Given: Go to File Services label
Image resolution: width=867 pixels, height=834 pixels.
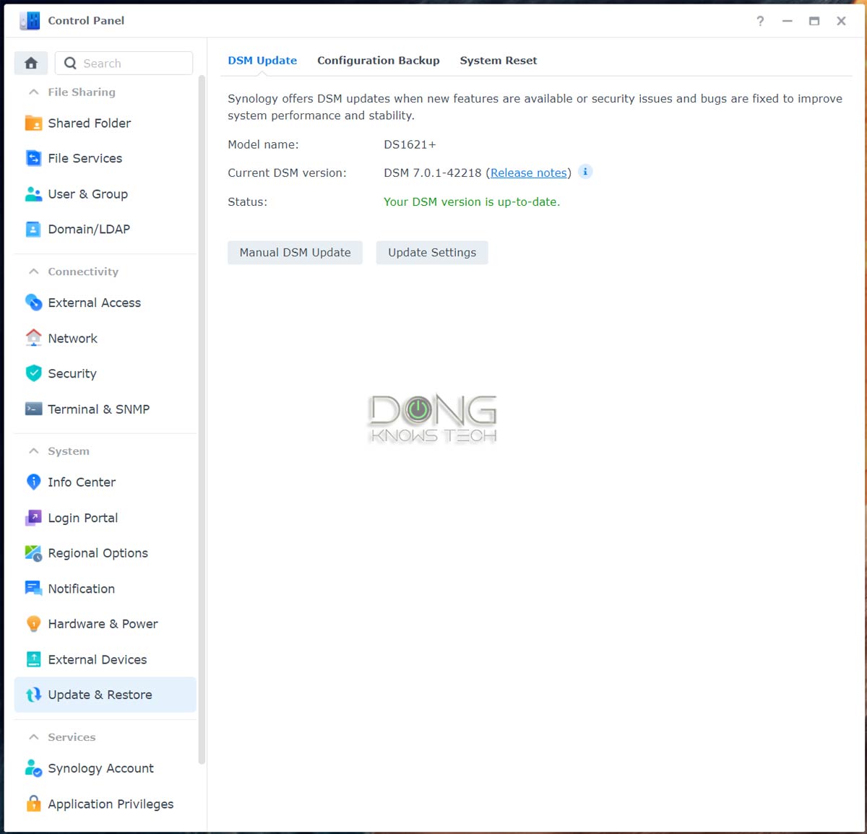Looking at the screenshot, I should click(85, 159).
